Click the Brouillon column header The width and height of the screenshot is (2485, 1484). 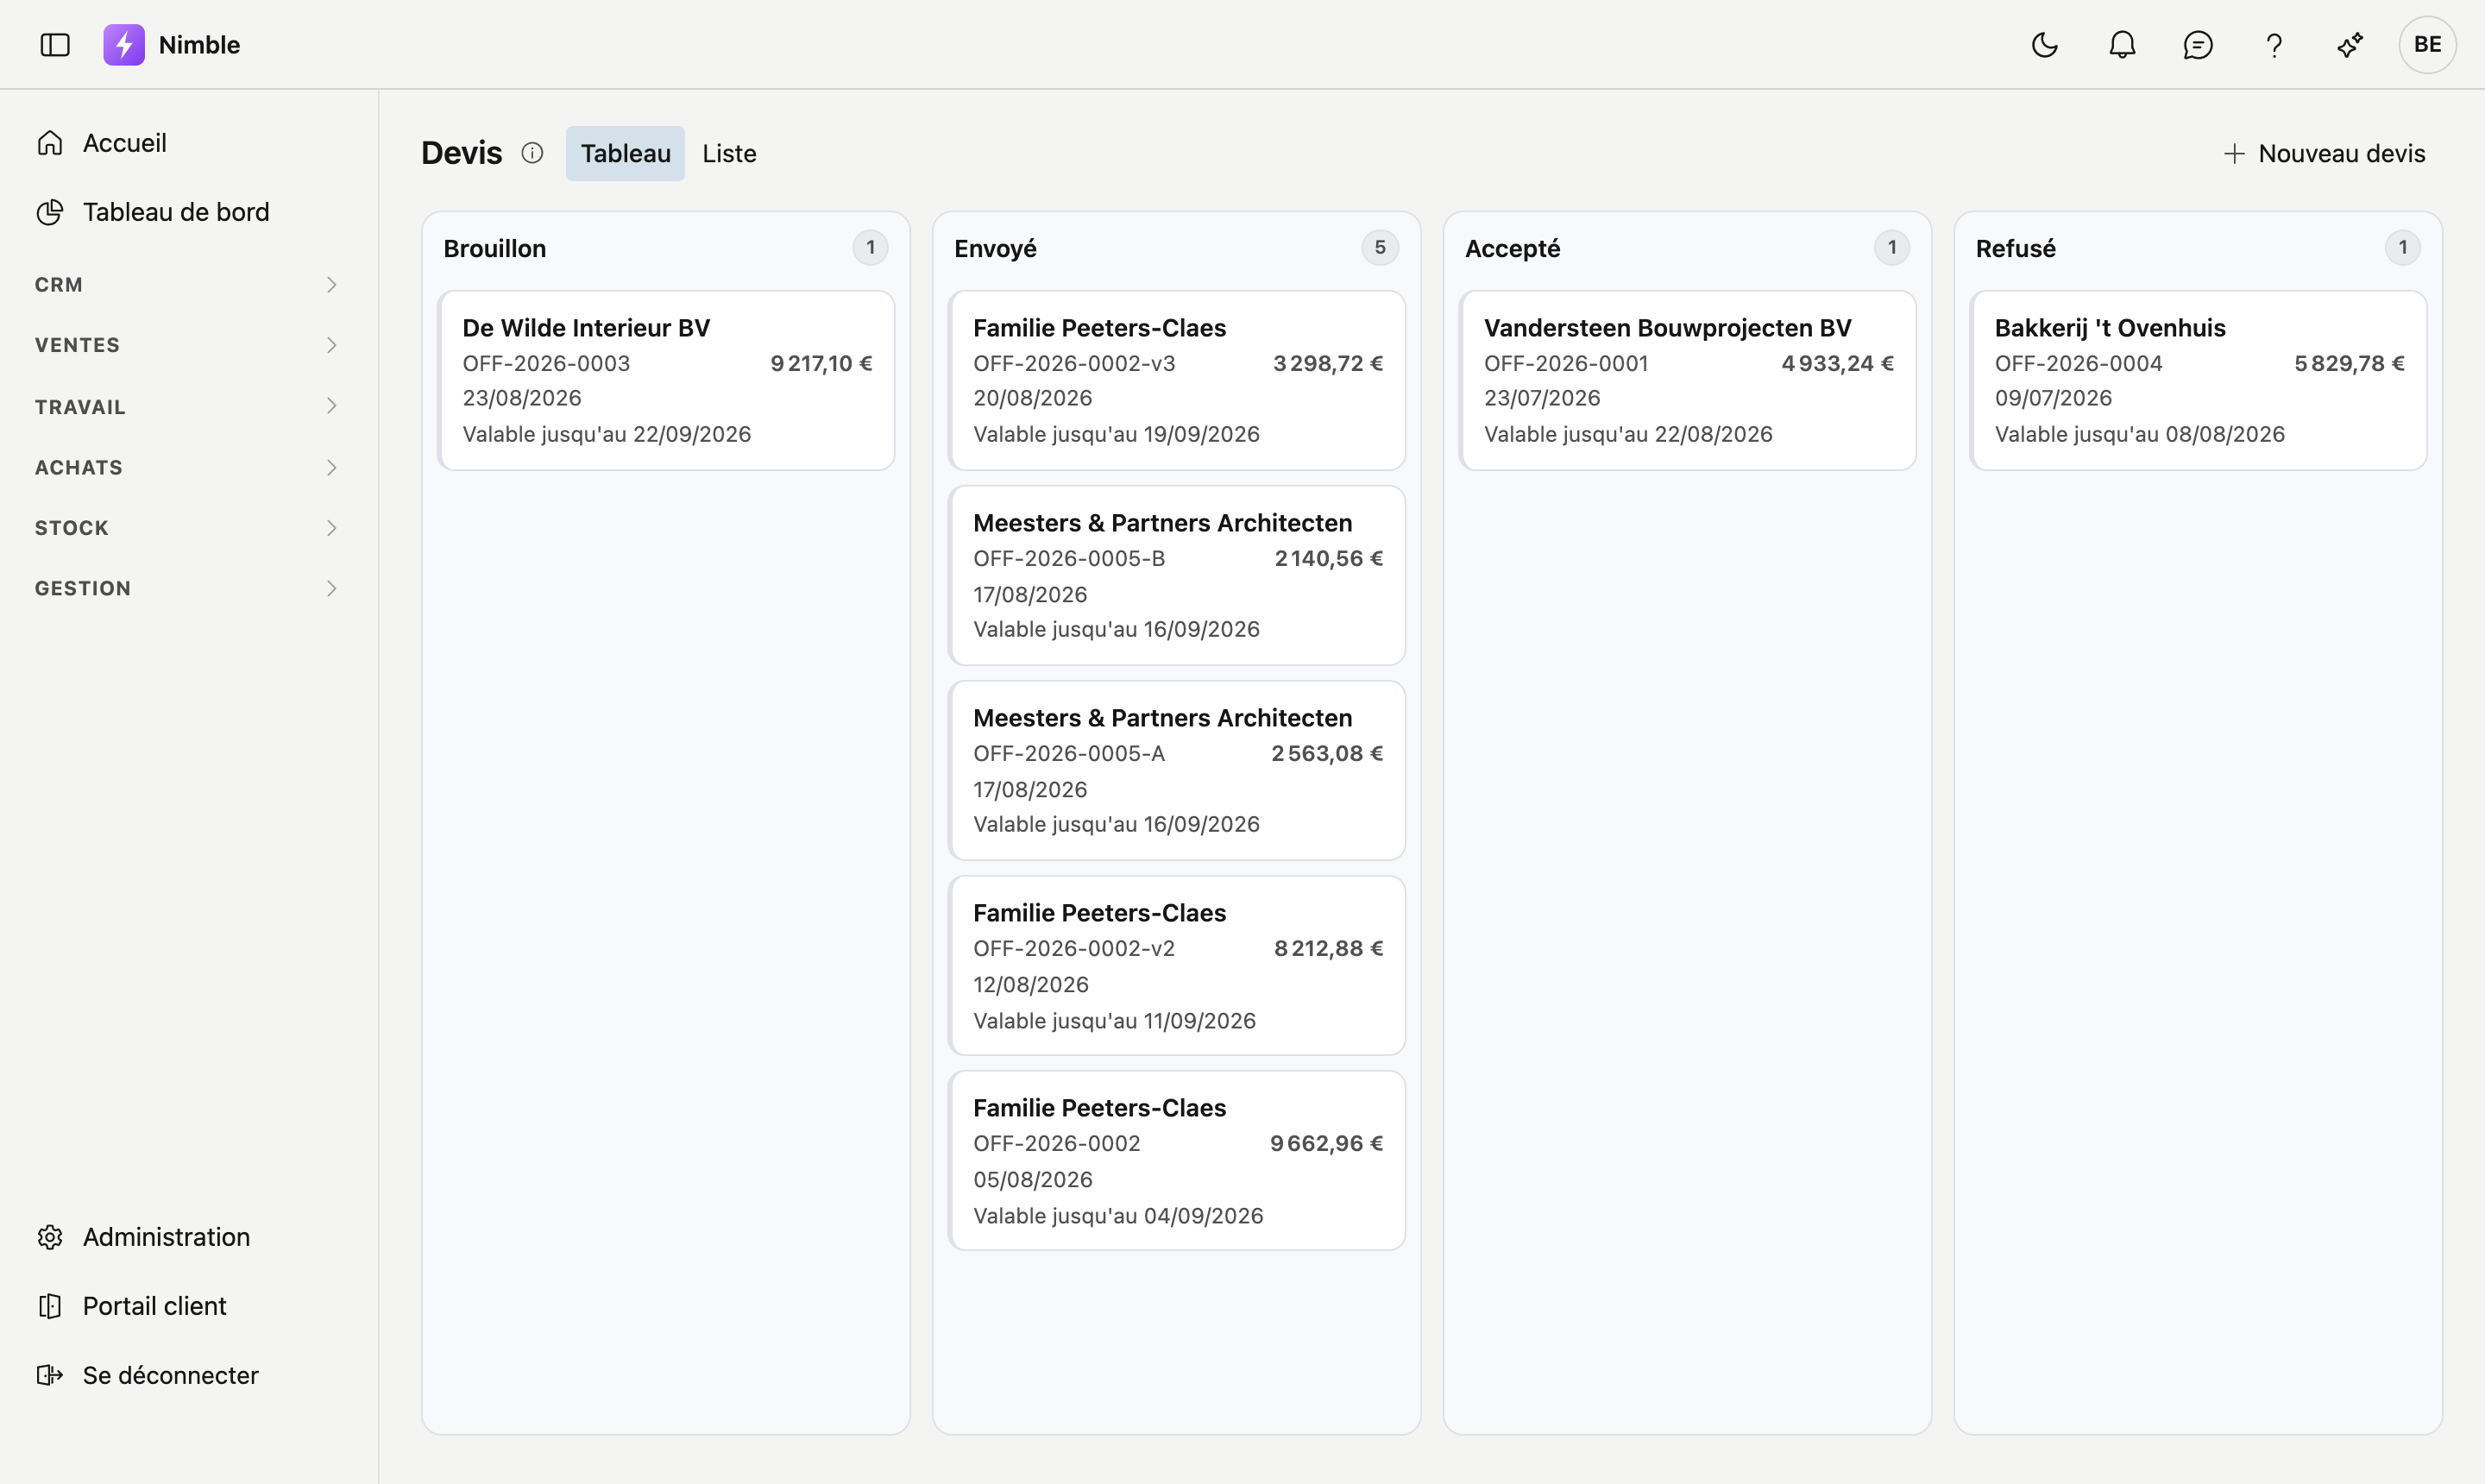click(495, 248)
